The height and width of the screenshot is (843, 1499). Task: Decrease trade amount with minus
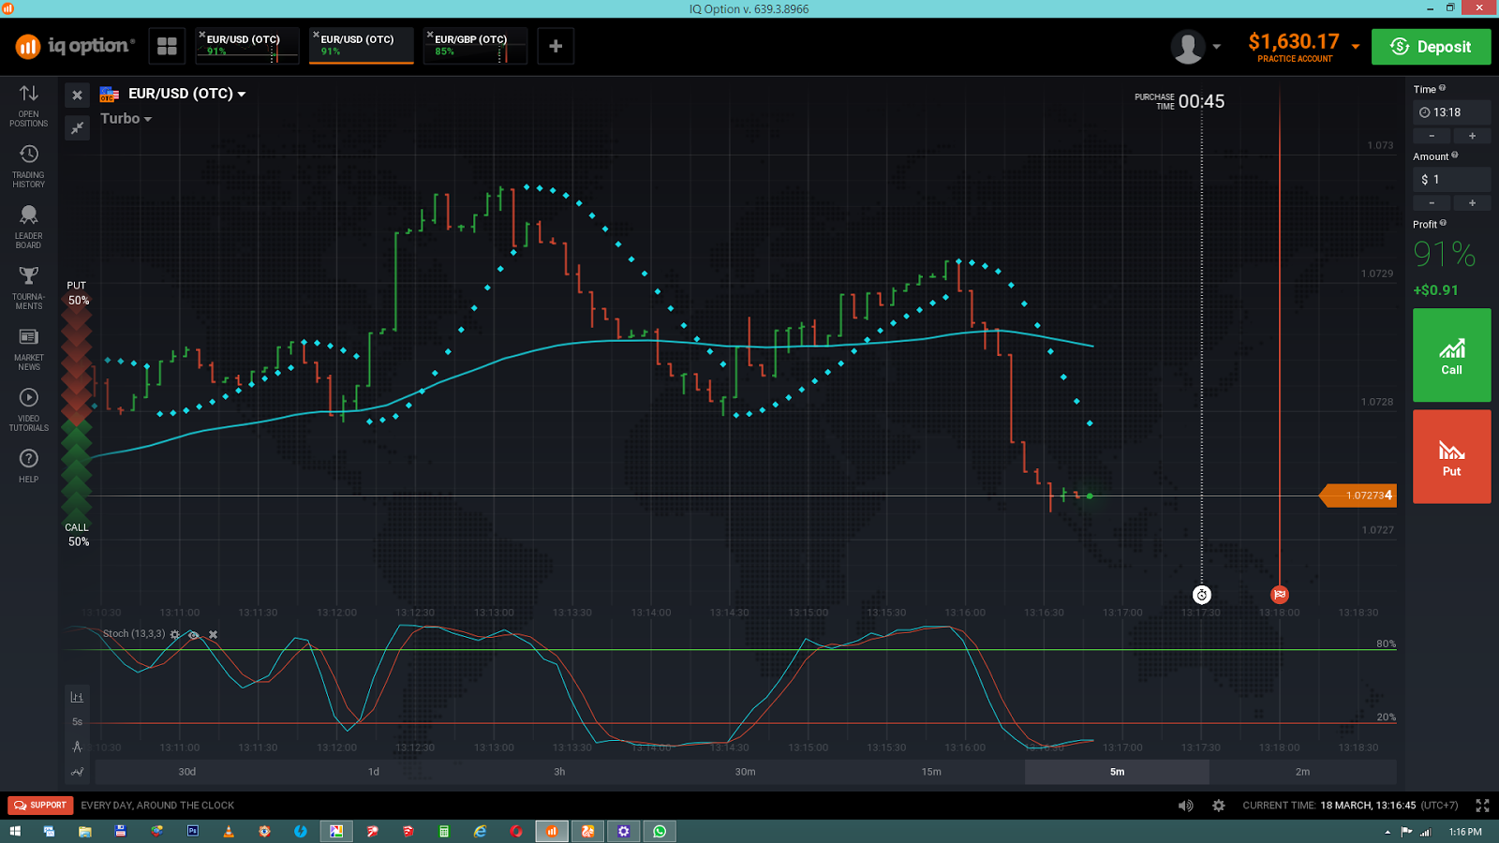1432,203
